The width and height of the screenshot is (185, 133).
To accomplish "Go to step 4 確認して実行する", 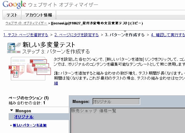I will click(168, 35).
